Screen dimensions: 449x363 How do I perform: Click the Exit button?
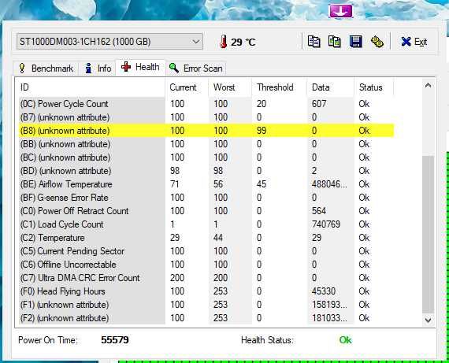(x=414, y=42)
